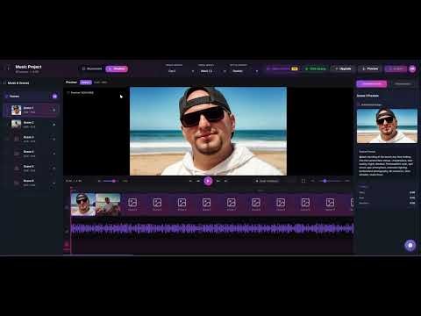Screen dimensions: 421x316
Task: Select the second timeline clip thumbnail
Action: coord(108,205)
